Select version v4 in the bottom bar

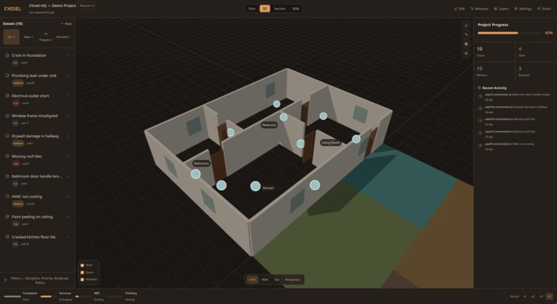(x=549, y=296)
